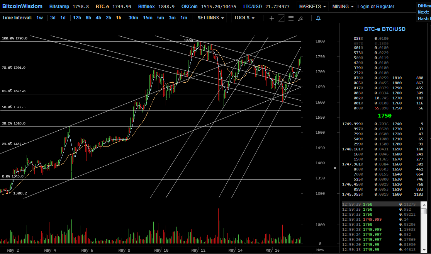Click the 38.2% 1518.8 Fibonacci label
Screen dimensions: 431x254
(14, 123)
